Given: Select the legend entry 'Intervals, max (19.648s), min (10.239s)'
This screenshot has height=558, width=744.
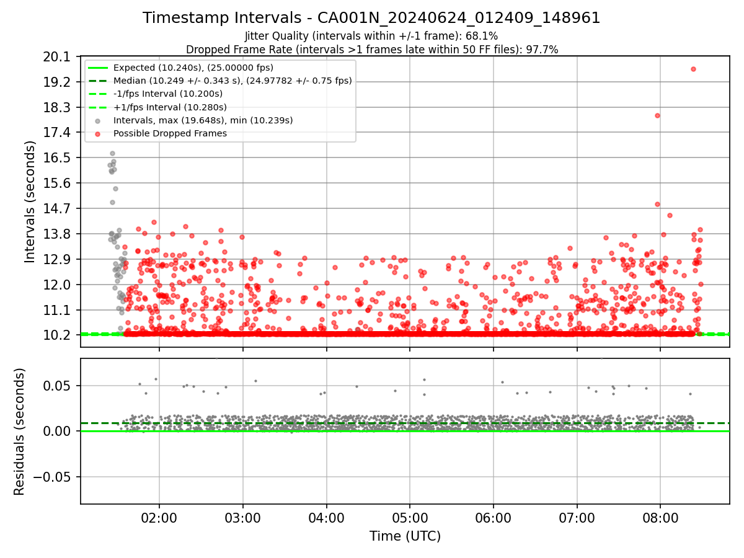Looking at the screenshot, I should tap(203, 120).
